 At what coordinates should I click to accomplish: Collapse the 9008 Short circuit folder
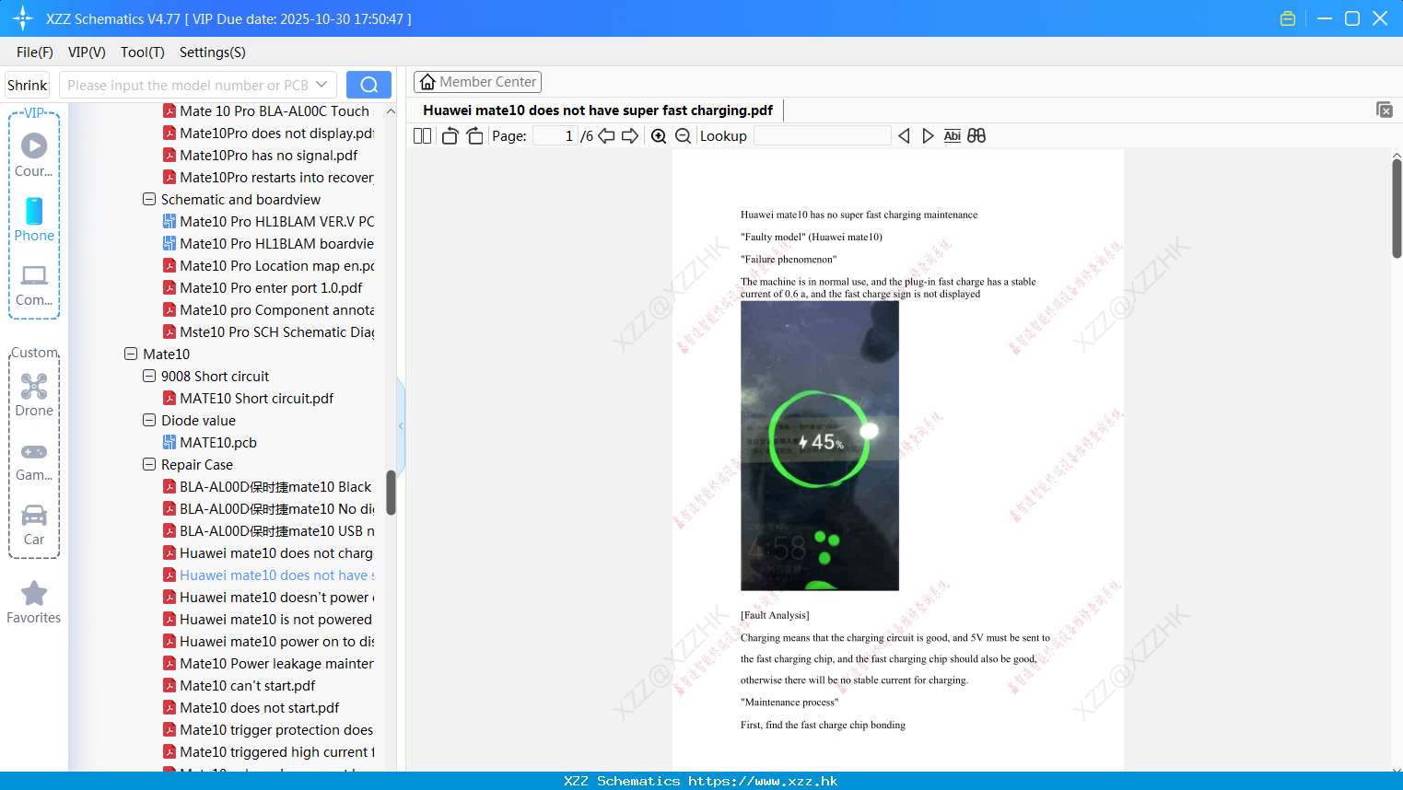pyautogui.click(x=149, y=376)
